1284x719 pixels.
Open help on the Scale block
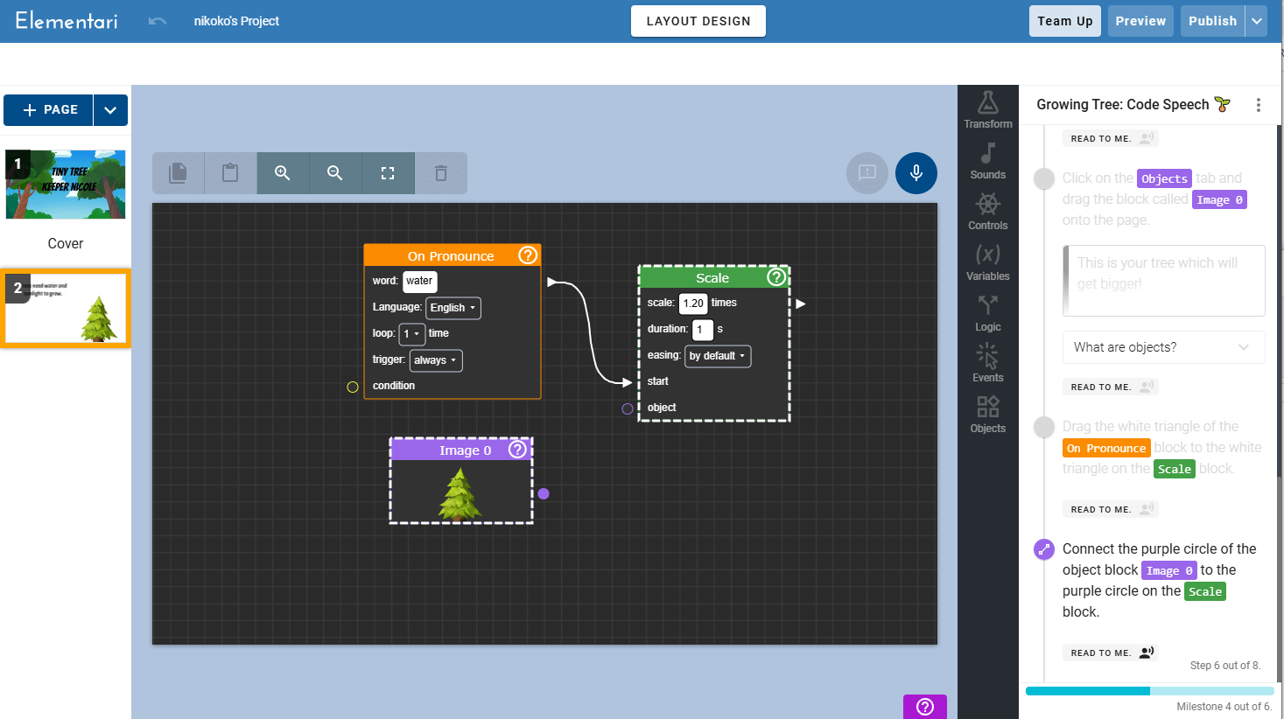point(775,277)
